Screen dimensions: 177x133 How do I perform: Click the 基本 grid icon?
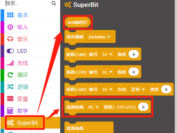(10, 15)
